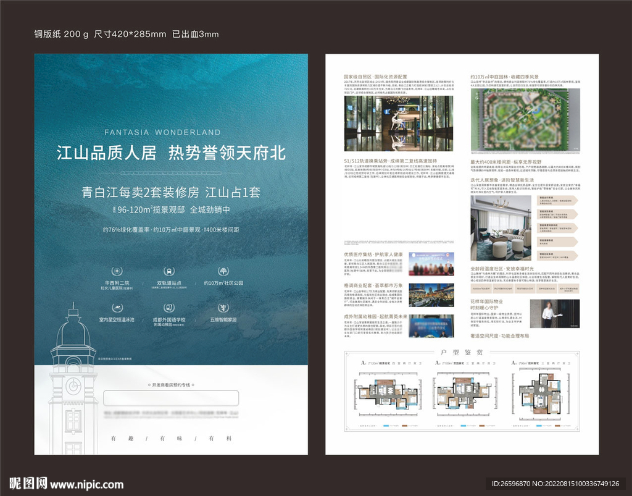632x496 pixels.
Task: Click the 五维智能家居 label
Action: pos(223,320)
